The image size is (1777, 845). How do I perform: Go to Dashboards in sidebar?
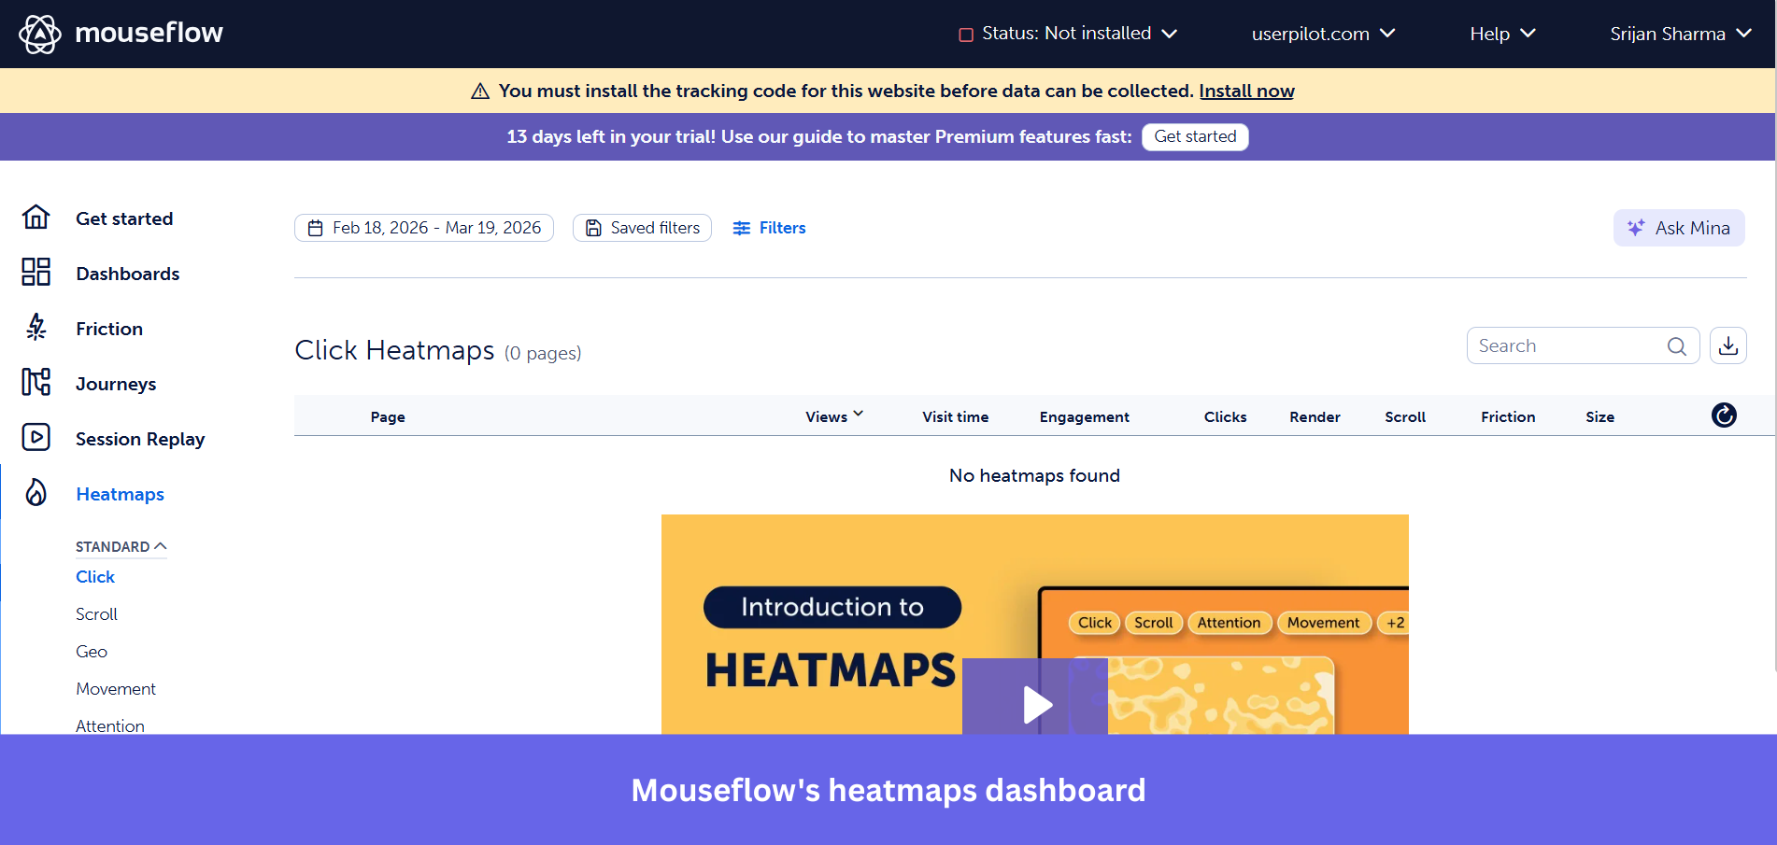click(128, 274)
